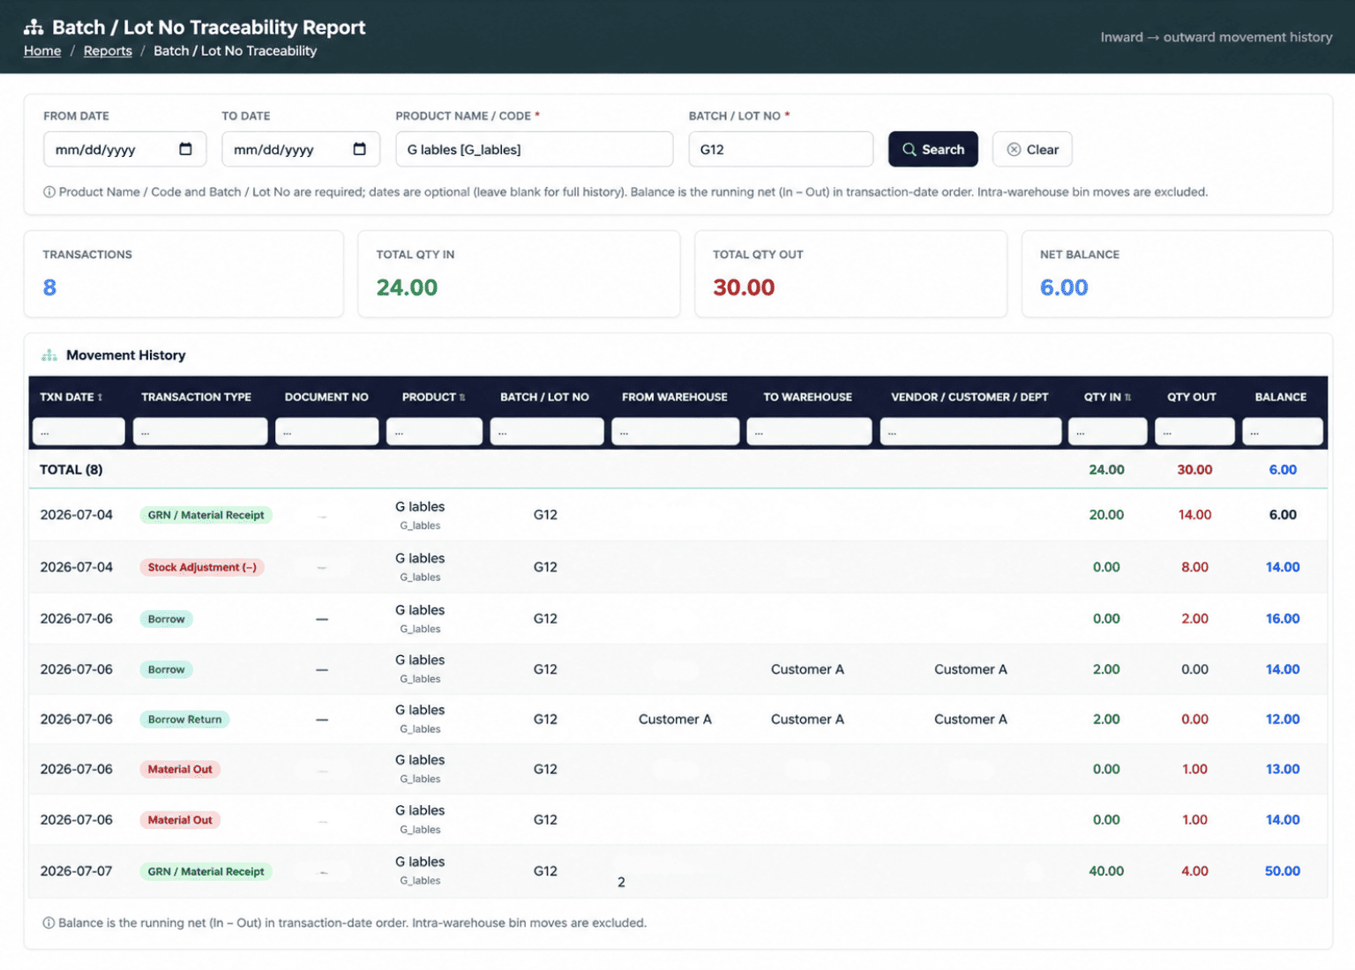
Task: Click the FROM WAREHOUSE column header
Action: click(674, 398)
